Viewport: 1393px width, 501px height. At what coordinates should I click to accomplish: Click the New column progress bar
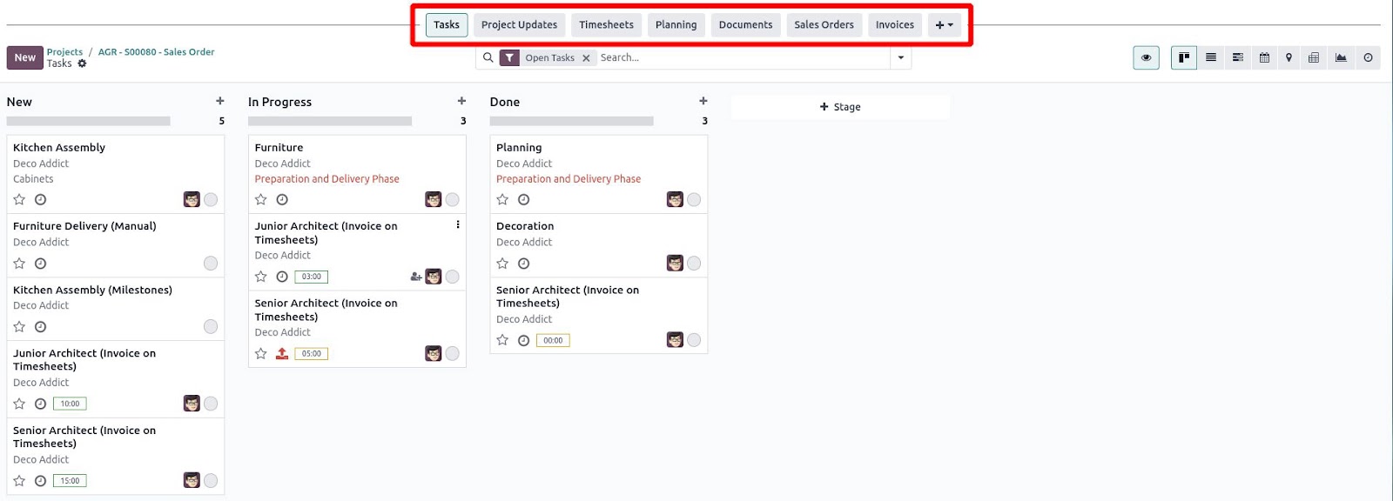click(x=89, y=121)
